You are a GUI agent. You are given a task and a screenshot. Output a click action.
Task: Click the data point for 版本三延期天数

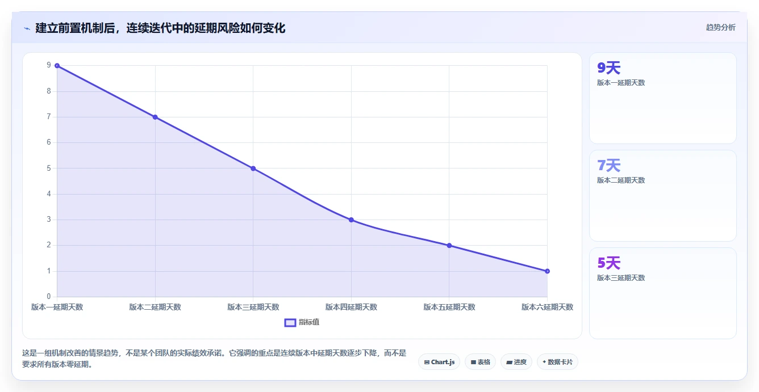click(253, 168)
